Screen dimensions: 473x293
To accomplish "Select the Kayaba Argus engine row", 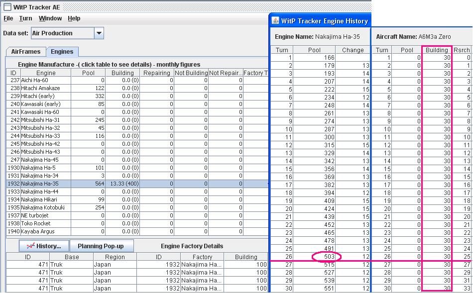I will click(x=137, y=231).
